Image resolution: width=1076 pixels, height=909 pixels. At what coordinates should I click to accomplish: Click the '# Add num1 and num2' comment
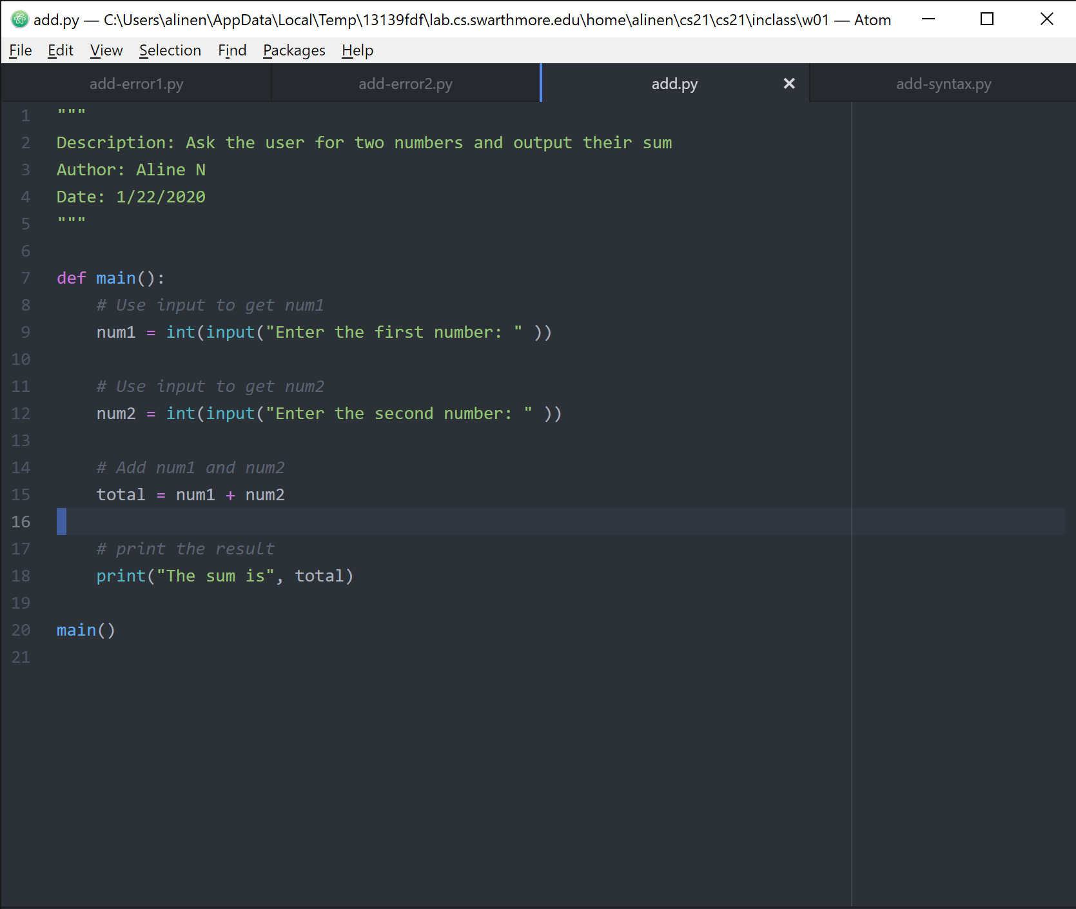(x=190, y=468)
